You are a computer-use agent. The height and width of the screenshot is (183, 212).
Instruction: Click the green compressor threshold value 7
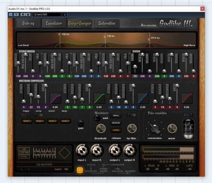(x=82, y=107)
